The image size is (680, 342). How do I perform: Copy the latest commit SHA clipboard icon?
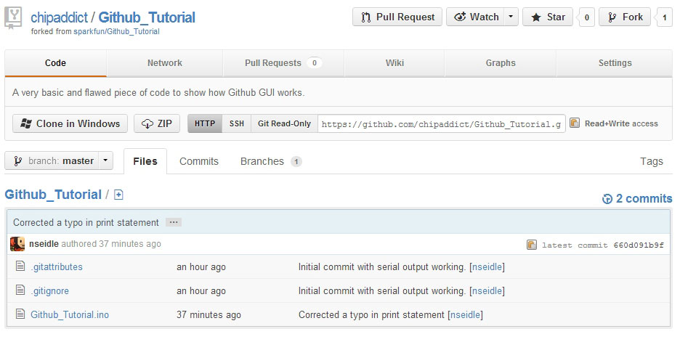pyautogui.click(x=532, y=245)
